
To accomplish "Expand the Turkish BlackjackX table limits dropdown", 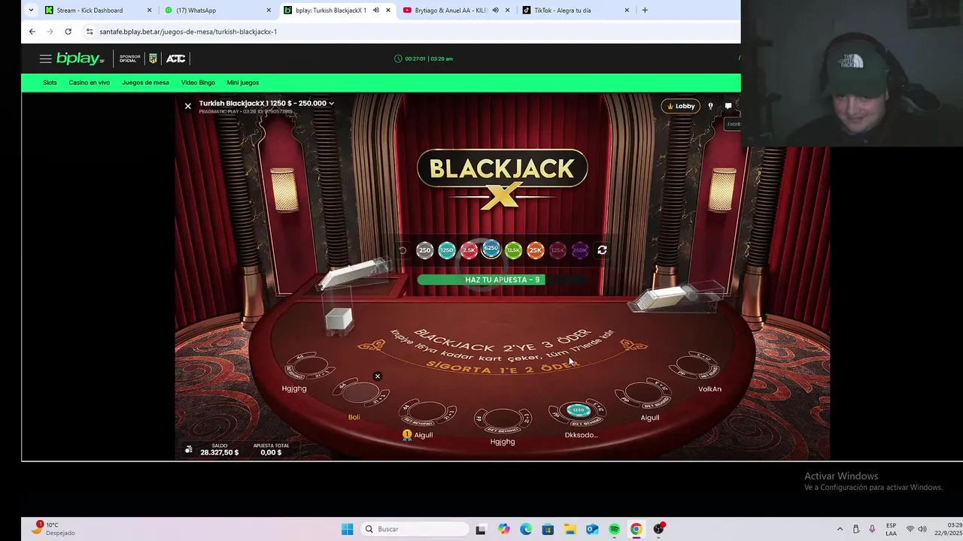I will [331, 104].
